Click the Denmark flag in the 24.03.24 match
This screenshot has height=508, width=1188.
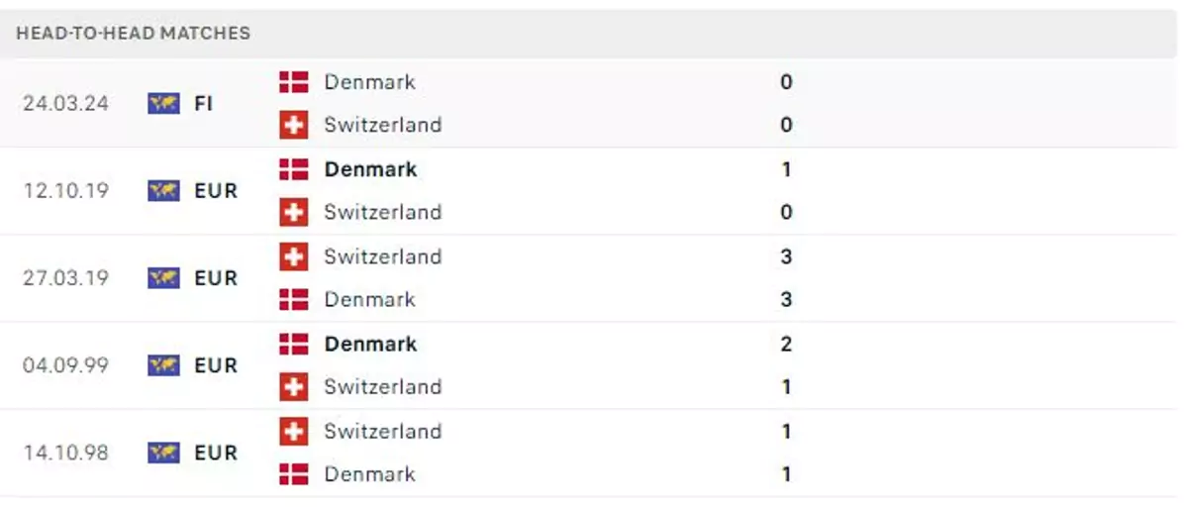pos(294,82)
